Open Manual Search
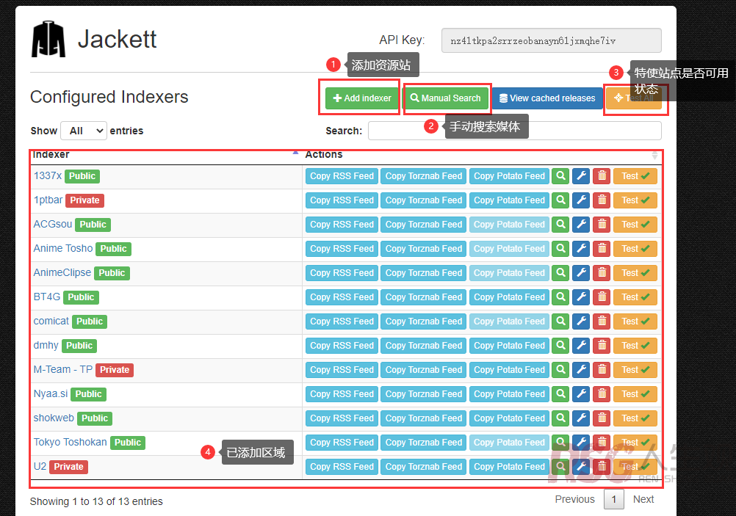Viewport: 736px width, 516px height. [x=445, y=98]
